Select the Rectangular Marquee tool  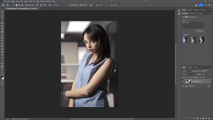pos(2,14)
